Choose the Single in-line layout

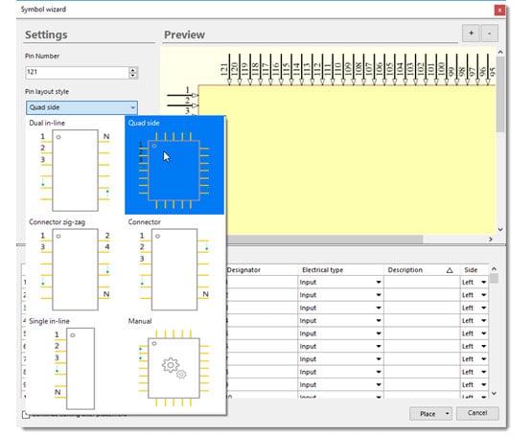tap(75, 364)
